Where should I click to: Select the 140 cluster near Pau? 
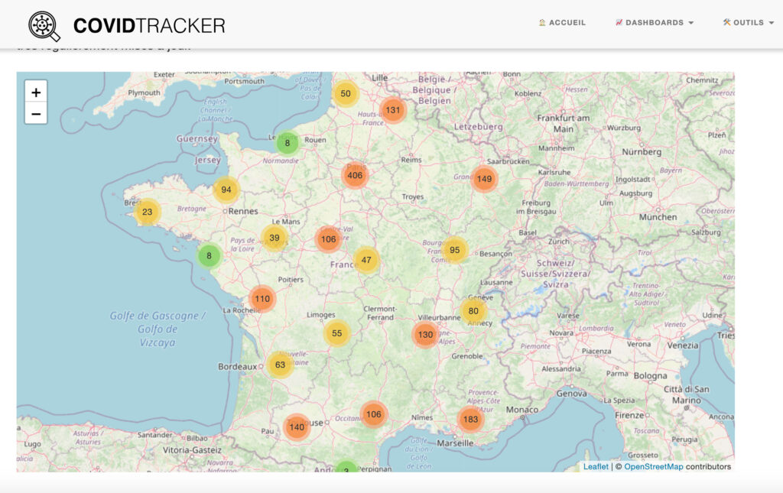[x=297, y=427]
